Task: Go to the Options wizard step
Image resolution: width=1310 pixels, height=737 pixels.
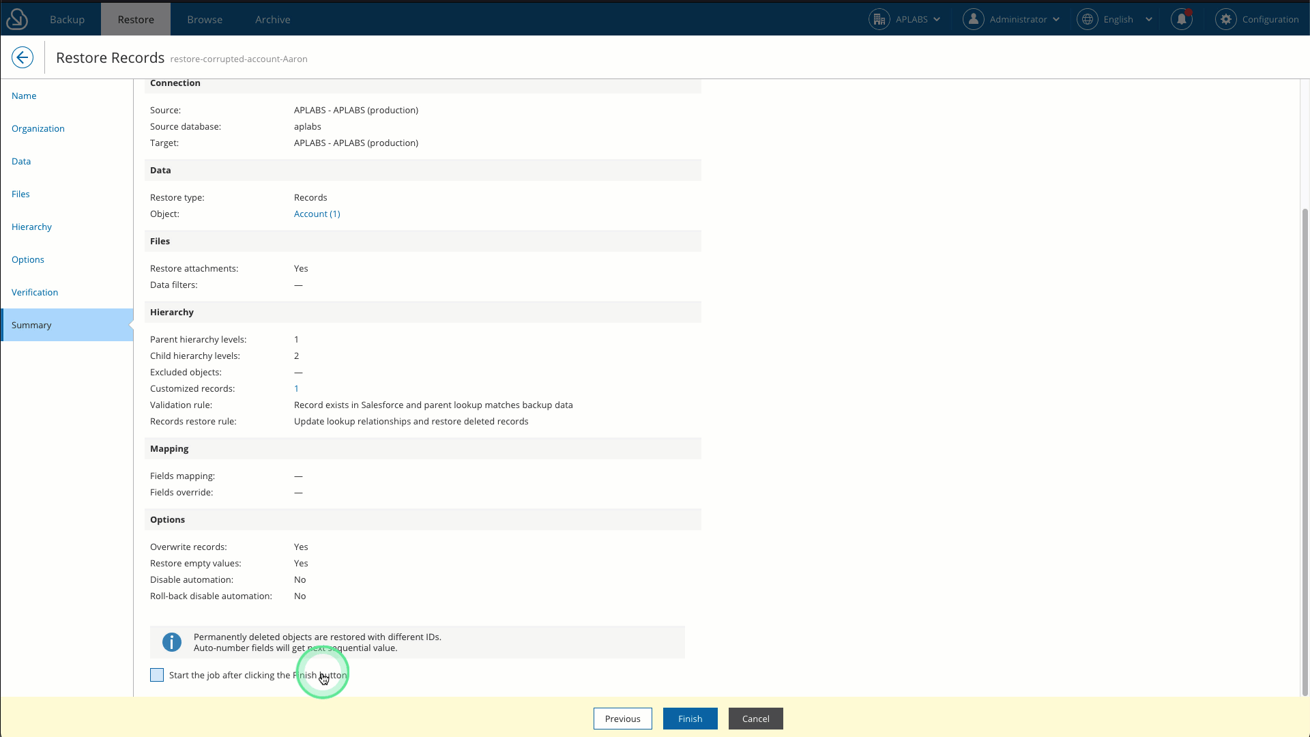Action: pyautogui.click(x=67, y=259)
